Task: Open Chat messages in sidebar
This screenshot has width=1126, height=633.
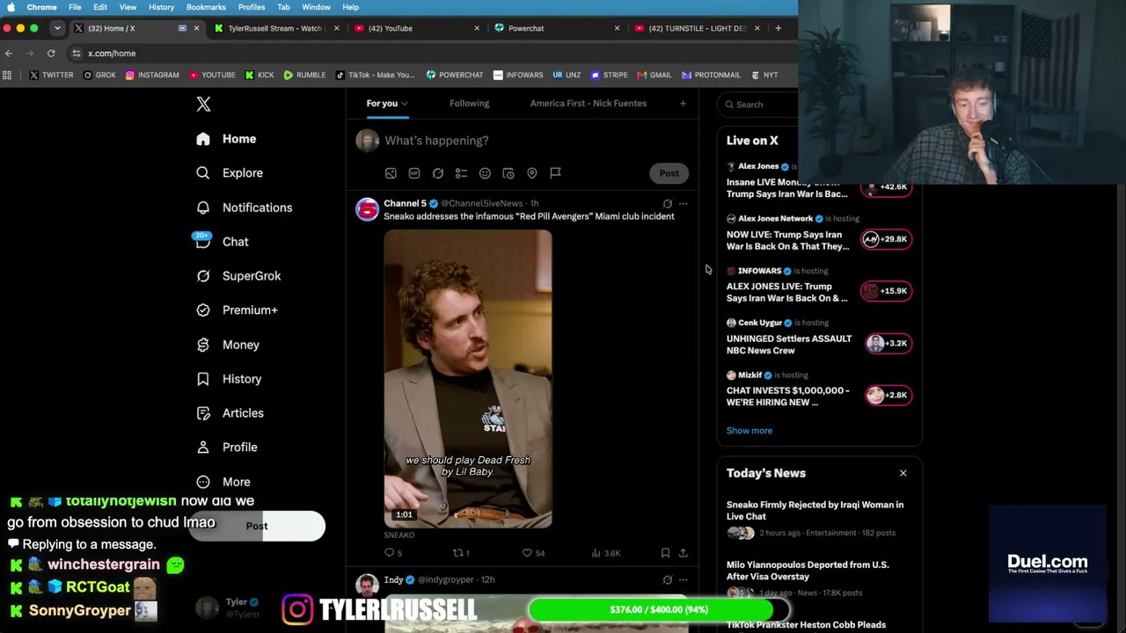Action: click(223, 242)
